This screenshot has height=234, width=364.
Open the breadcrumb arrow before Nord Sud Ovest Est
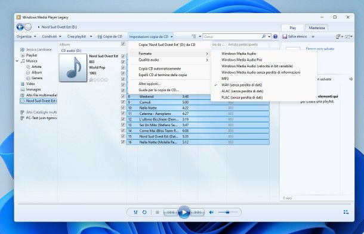pos(39,27)
